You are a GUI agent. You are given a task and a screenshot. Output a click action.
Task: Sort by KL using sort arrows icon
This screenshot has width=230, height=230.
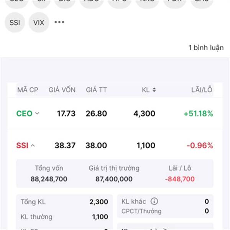[x=154, y=90]
